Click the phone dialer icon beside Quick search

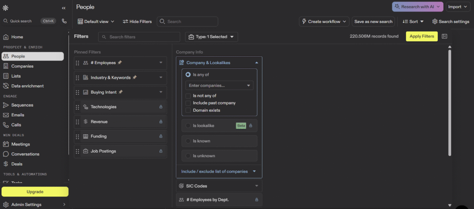point(64,21)
